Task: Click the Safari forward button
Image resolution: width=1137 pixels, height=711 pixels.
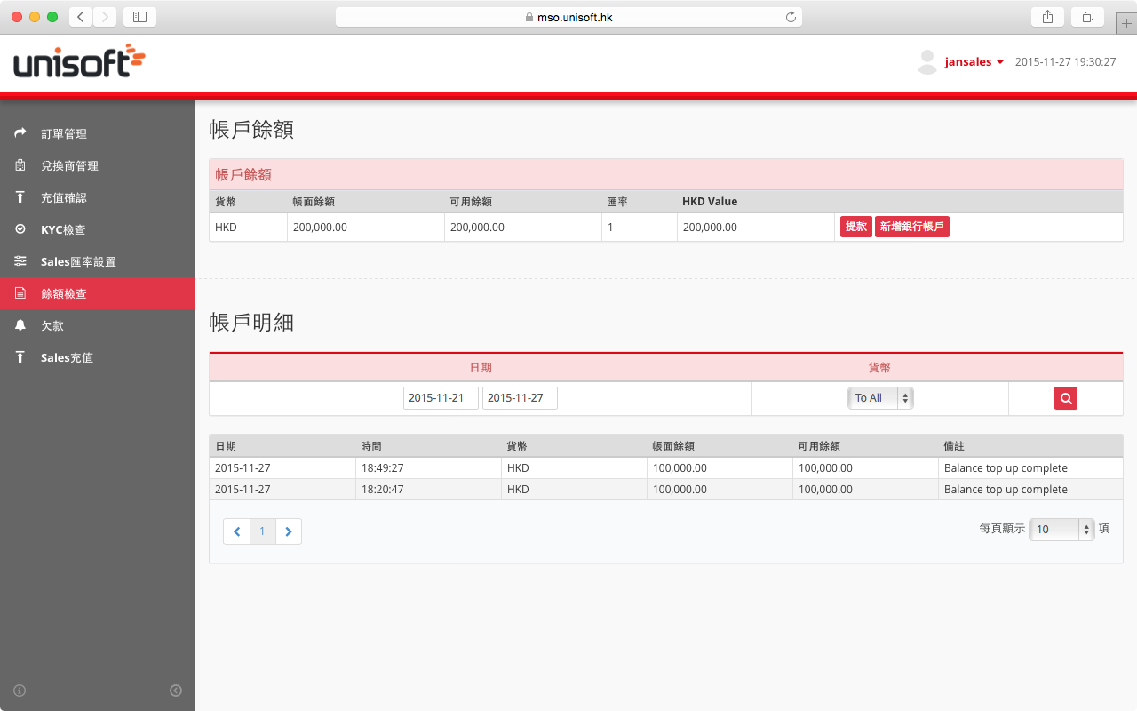Action: 105,17
